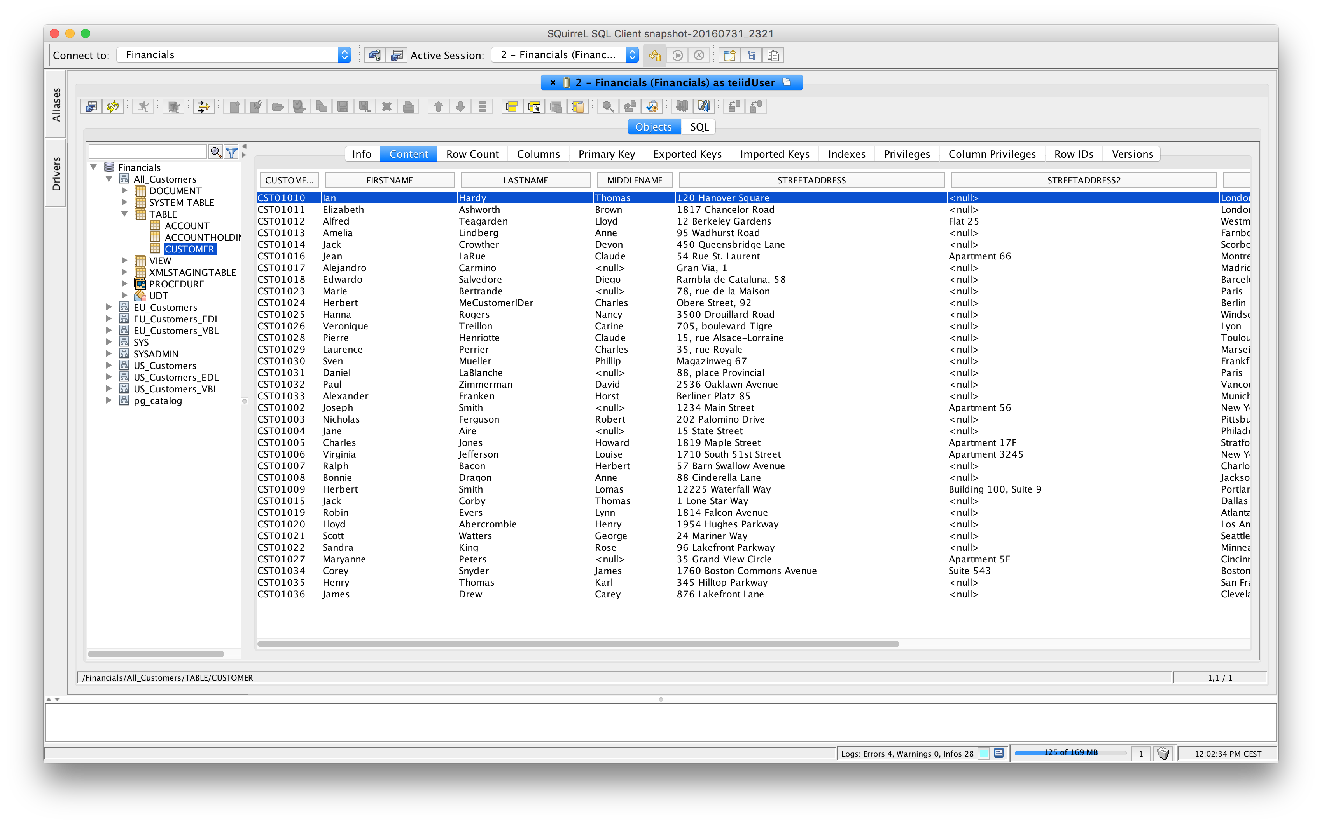This screenshot has width=1322, height=825.
Task: Click the trash can icon in the status bar
Action: 1163,753
